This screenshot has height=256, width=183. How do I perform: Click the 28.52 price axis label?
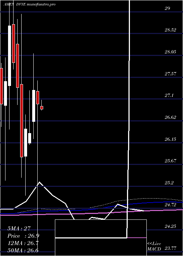(170, 30)
